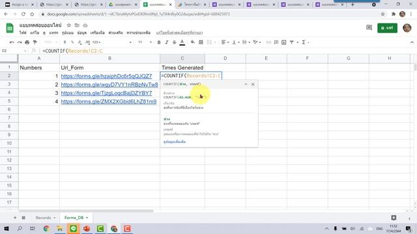Undo the last action in toolbar
This screenshot has width=417, height=234.
click(12, 42)
